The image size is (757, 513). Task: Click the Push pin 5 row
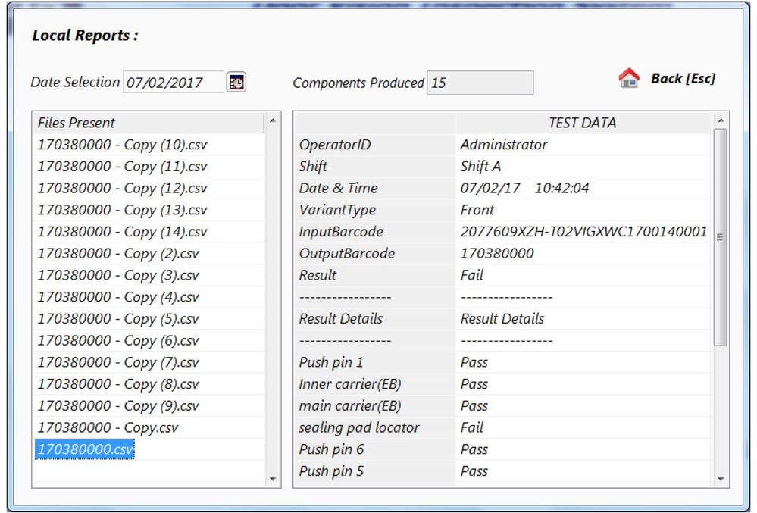[502, 471]
